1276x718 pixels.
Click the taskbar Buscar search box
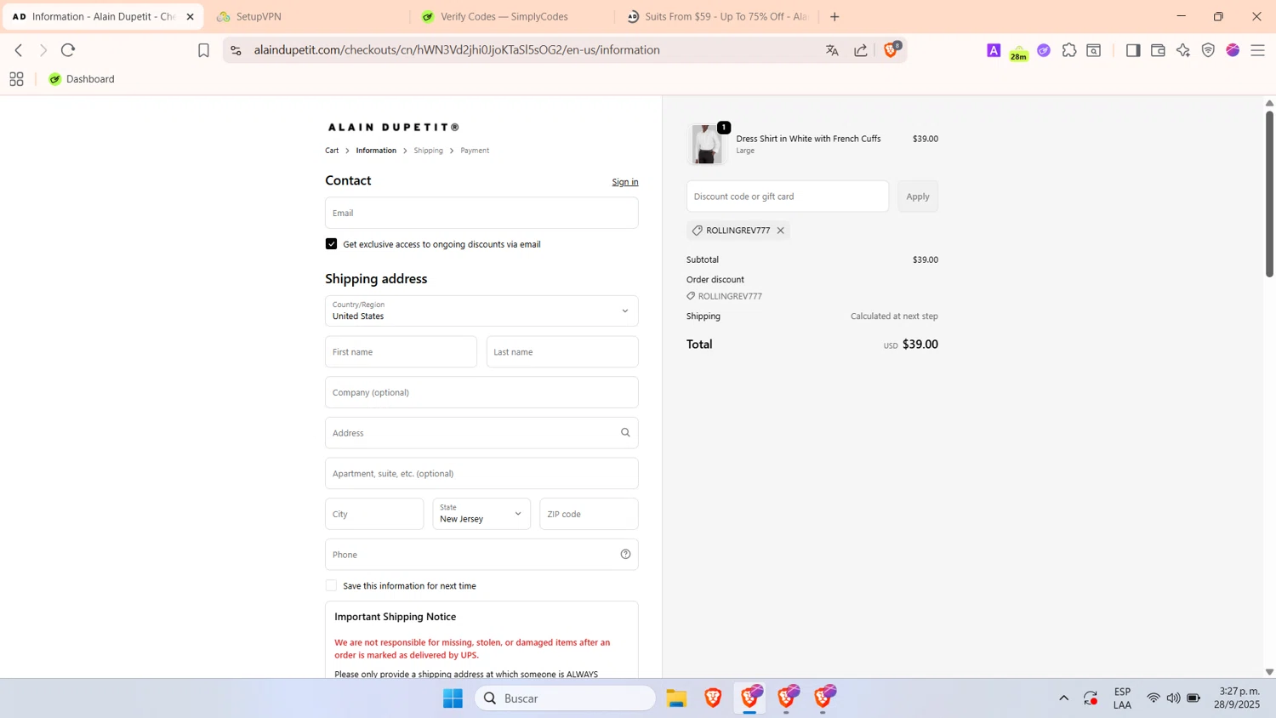565,698
